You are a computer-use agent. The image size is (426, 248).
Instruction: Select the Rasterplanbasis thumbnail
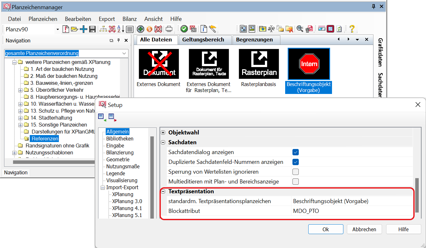259,64
